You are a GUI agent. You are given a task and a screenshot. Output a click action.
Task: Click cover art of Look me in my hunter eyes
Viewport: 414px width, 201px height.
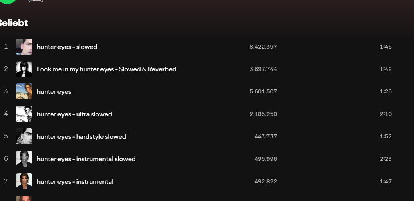pos(24,69)
